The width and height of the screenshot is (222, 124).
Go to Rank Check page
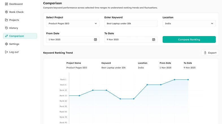click(x=16, y=12)
